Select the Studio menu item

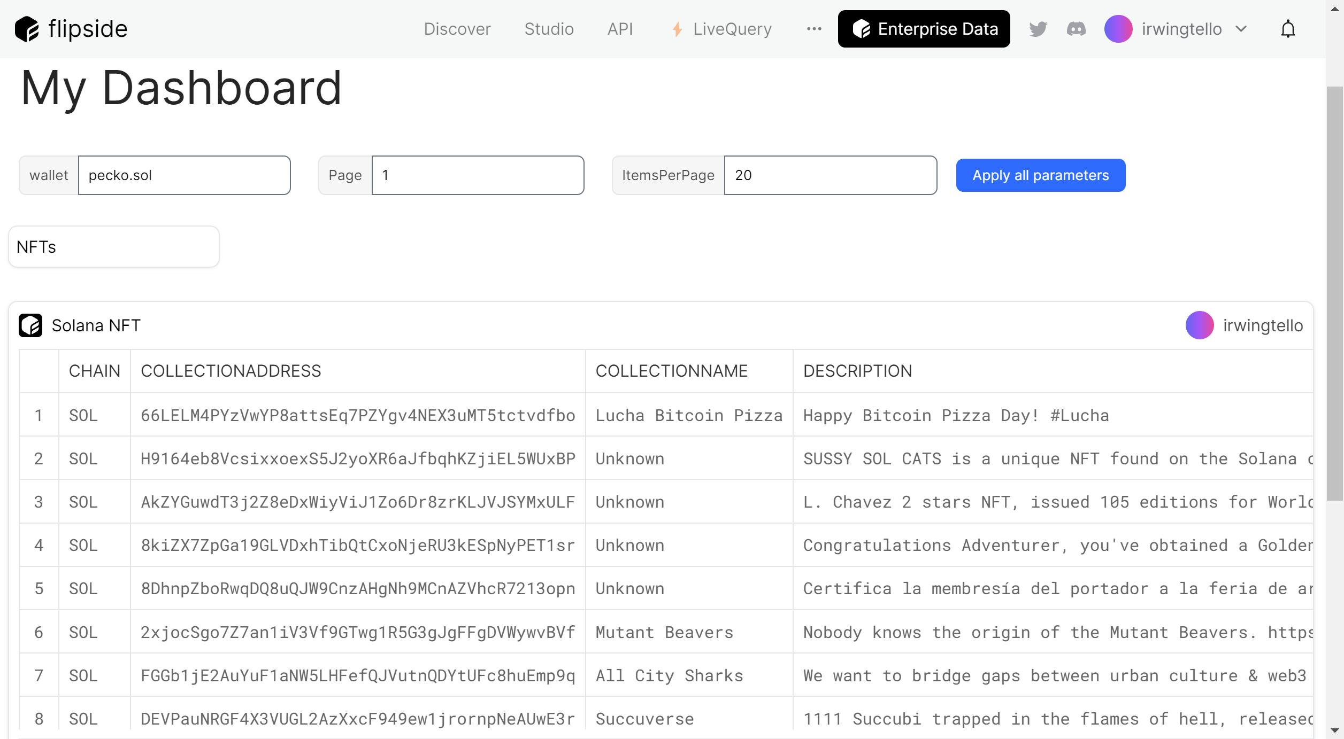[x=548, y=28]
